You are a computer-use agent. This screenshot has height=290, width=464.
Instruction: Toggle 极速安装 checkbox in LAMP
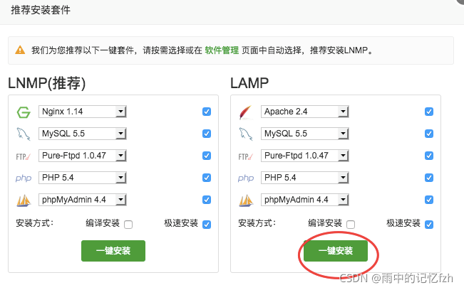click(429, 225)
